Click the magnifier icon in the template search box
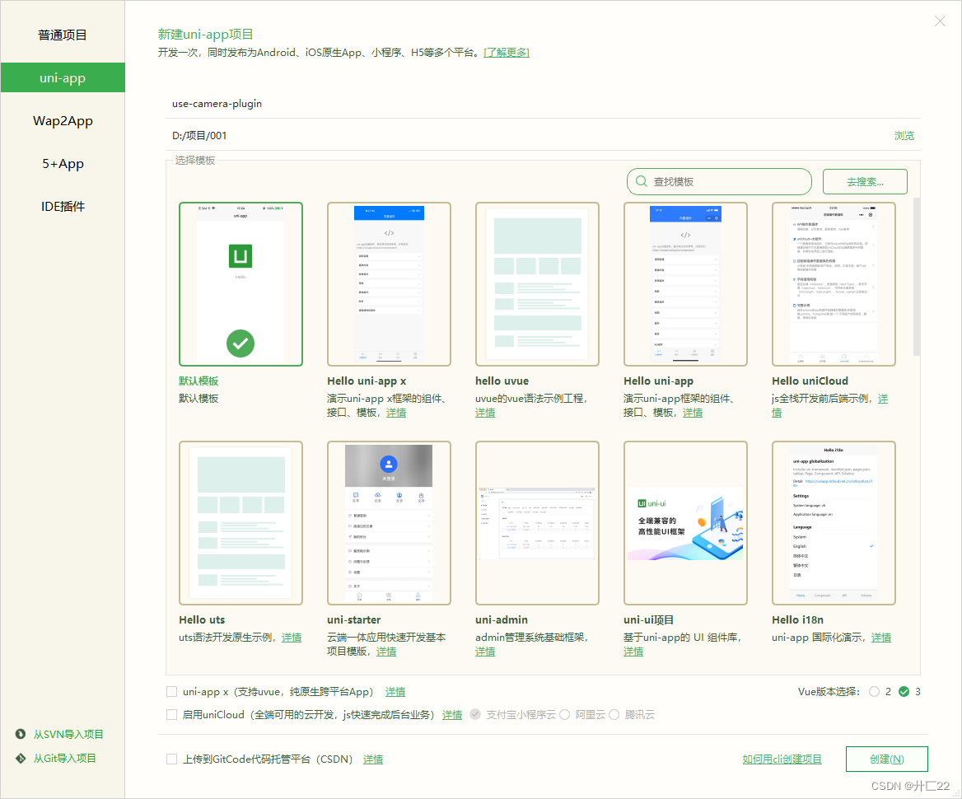 pos(641,181)
